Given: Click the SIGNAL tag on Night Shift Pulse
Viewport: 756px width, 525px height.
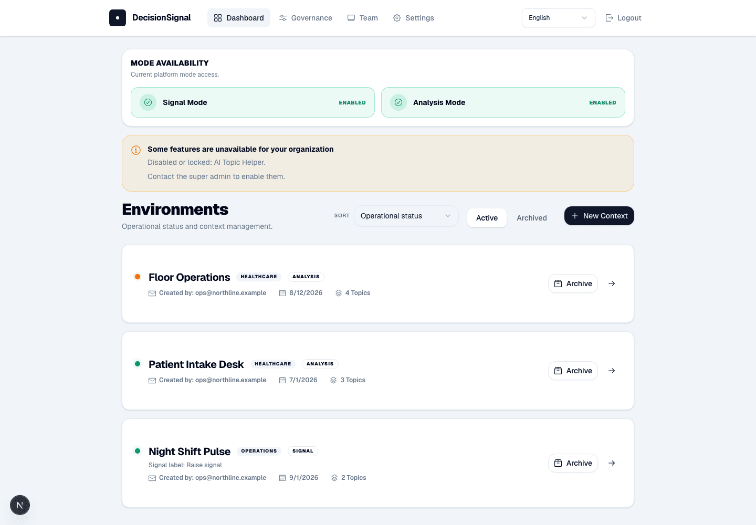Looking at the screenshot, I should click(x=303, y=451).
